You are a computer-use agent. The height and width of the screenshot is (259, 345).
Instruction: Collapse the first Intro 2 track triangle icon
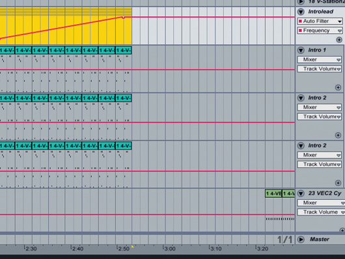click(301, 98)
